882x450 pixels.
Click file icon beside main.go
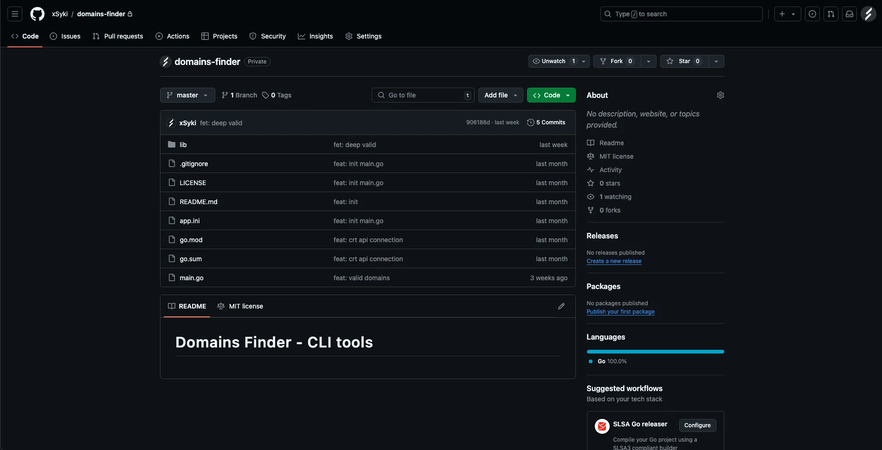tap(172, 278)
